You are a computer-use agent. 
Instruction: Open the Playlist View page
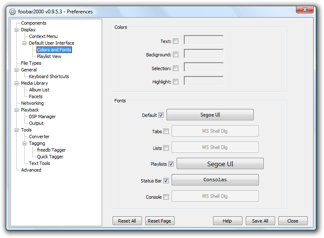point(49,56)
